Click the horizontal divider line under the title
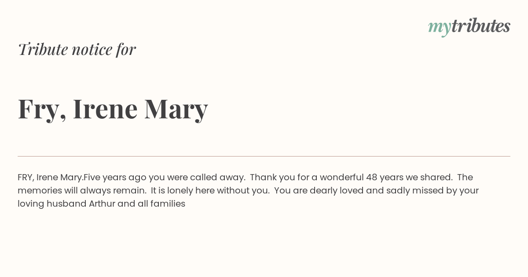 click(264, 156)
